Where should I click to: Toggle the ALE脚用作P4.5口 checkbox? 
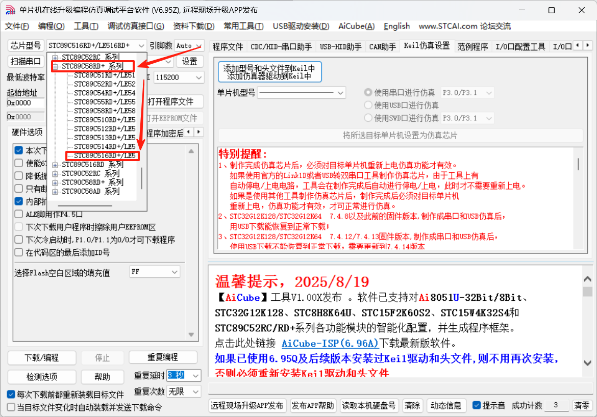tap(19, 214)
